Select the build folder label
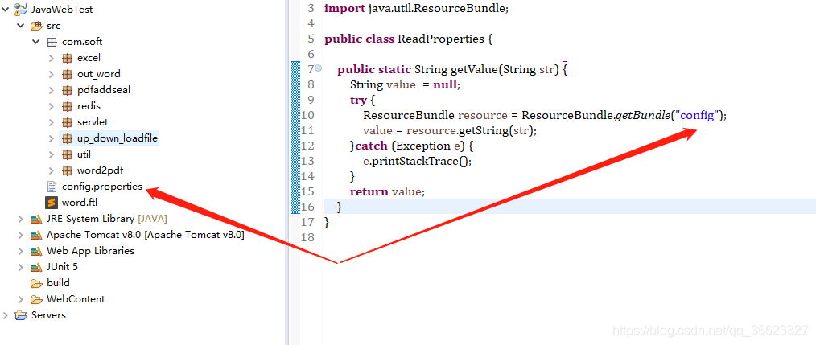 (x=58, y=283)
